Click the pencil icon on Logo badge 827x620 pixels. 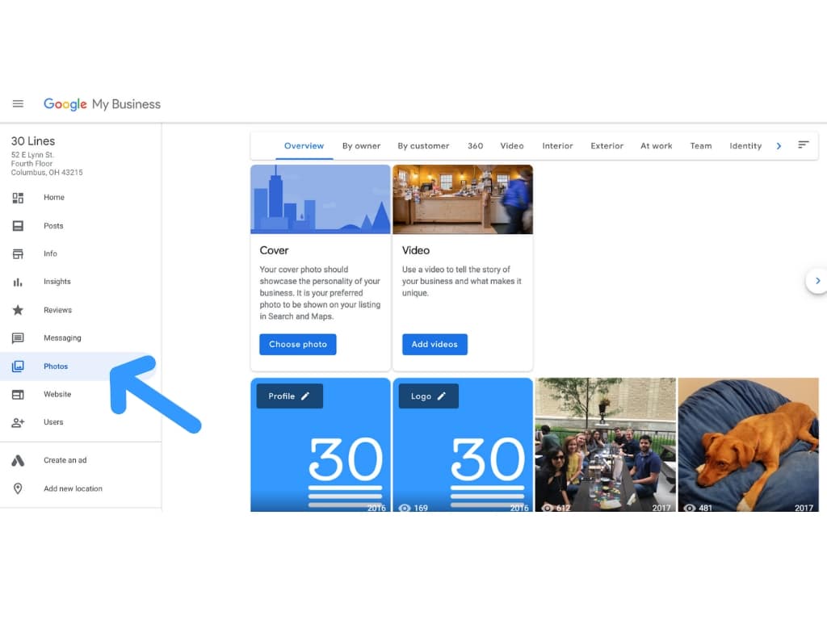[442, 396]
